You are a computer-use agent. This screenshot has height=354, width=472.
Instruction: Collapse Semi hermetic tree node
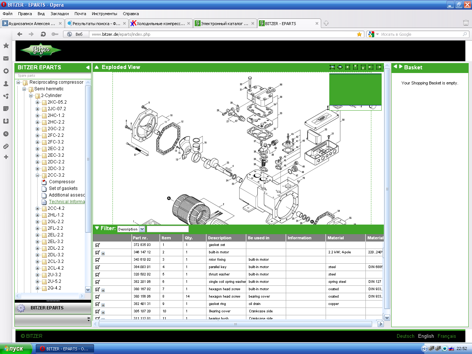point(24,89)
